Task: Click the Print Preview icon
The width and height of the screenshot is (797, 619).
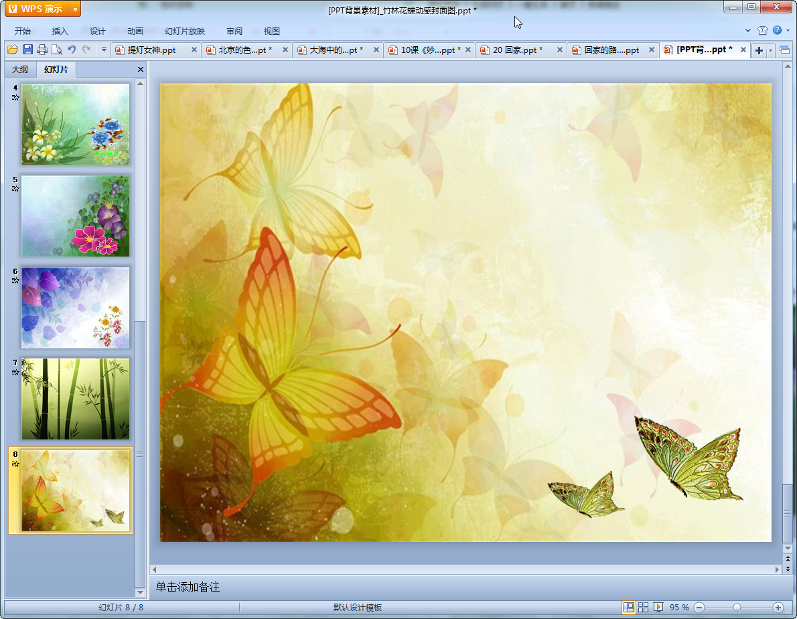Action: [57, 50]
